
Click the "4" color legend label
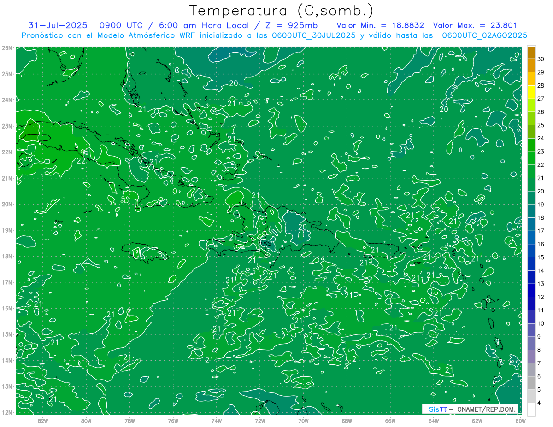(539, 403)
